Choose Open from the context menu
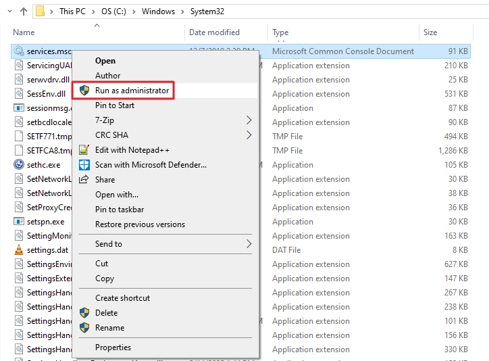The width and height of the screenshot is (489, 361). tap(105, 61)
